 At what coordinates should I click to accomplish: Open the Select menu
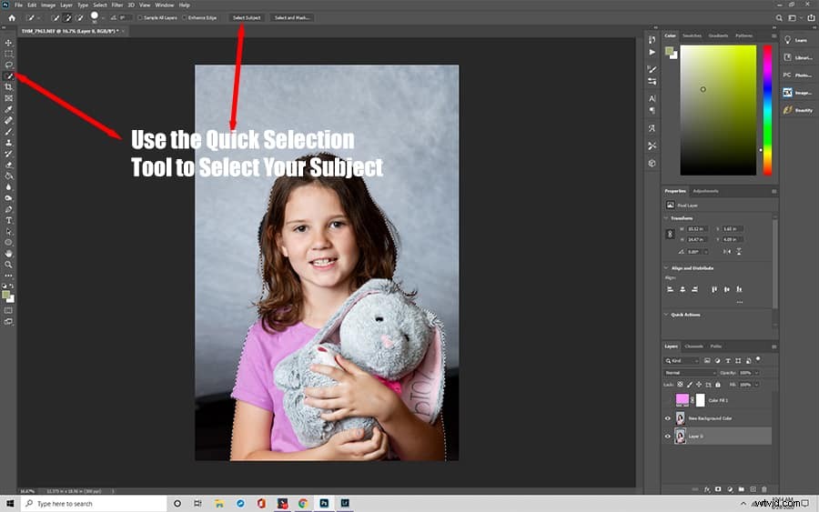[x=100, y=5]
